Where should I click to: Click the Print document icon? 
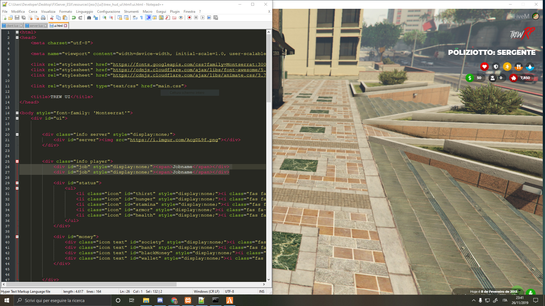coord(43,18)
